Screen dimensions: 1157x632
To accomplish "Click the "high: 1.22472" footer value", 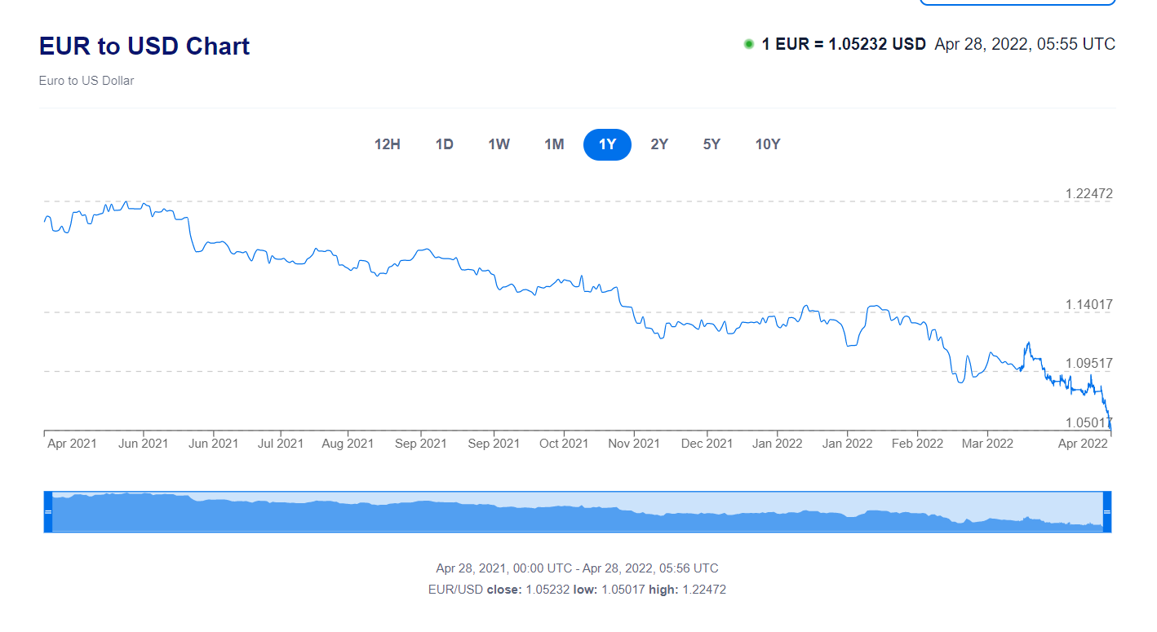I will click(x=688, y=589).
